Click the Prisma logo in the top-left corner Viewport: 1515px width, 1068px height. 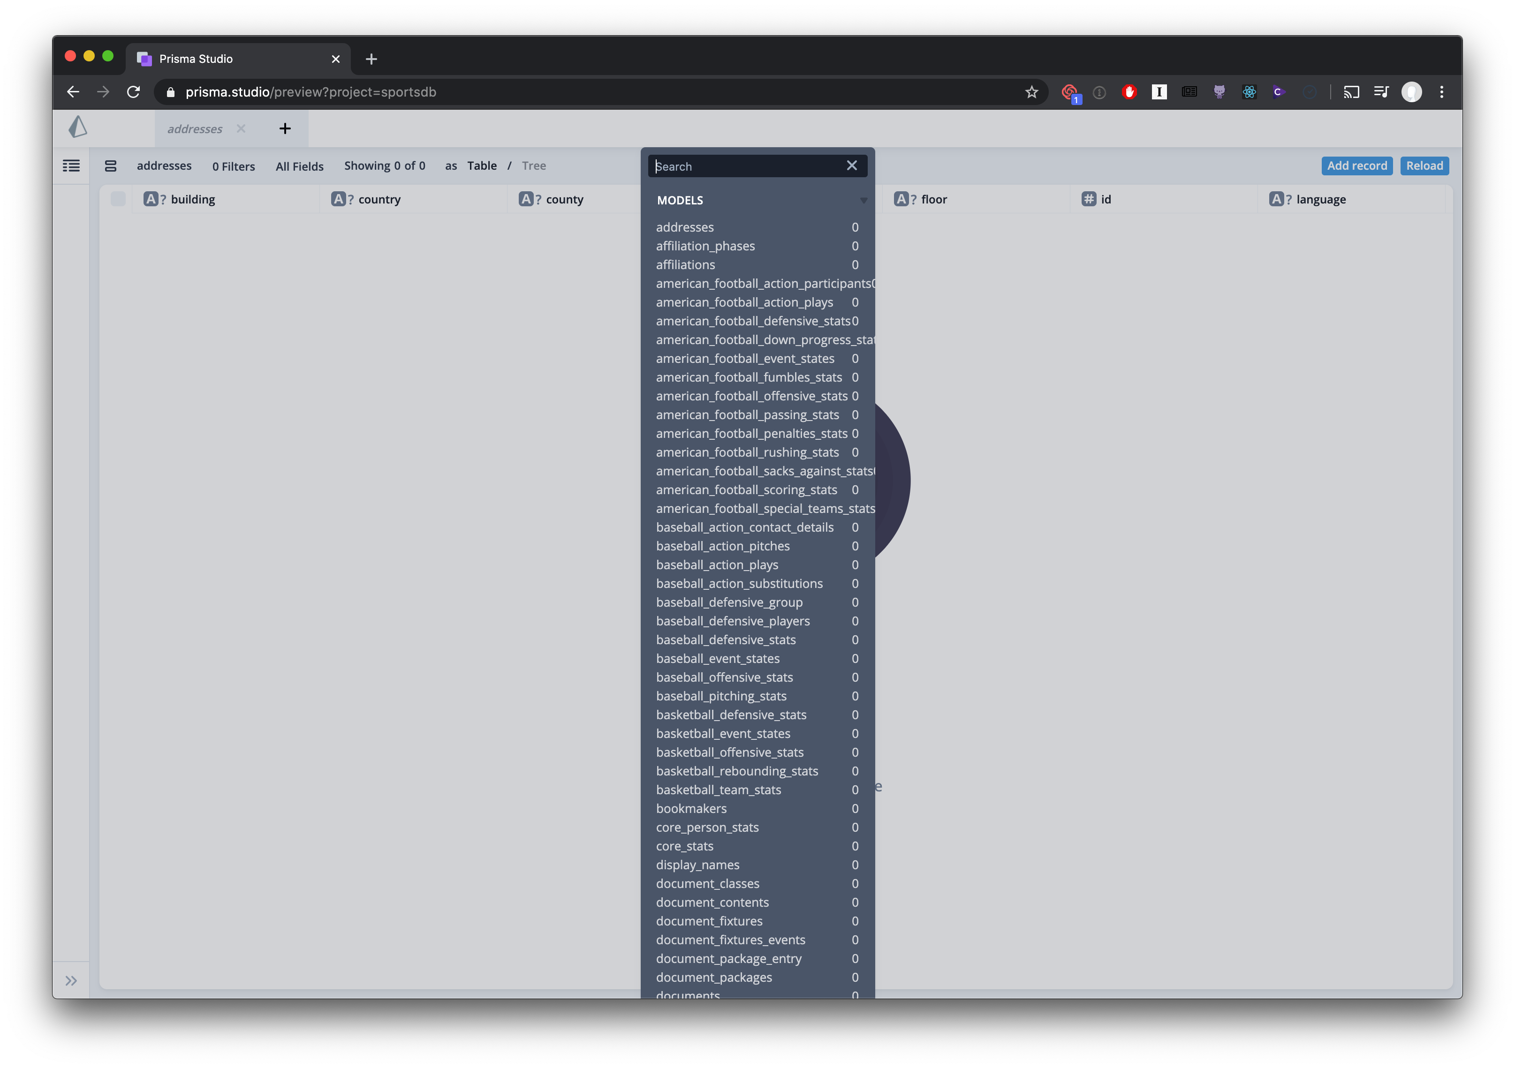click(x=77, y=128)
